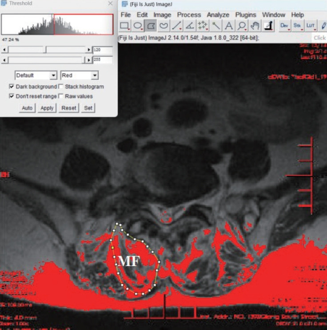The width and height of the screenshot is (327, 330).
Task: Toggle the Don't reset range checkbox
Action: [12, 96]
